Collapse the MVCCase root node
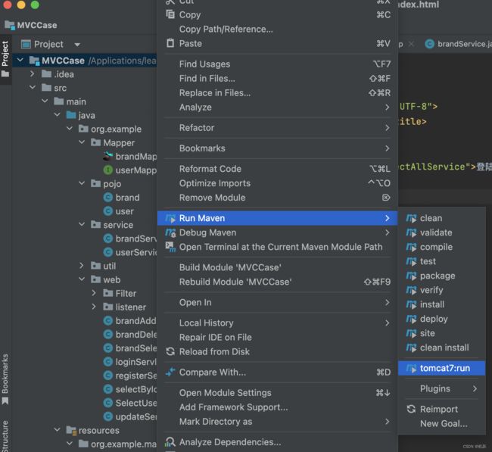 pos(20,60)
